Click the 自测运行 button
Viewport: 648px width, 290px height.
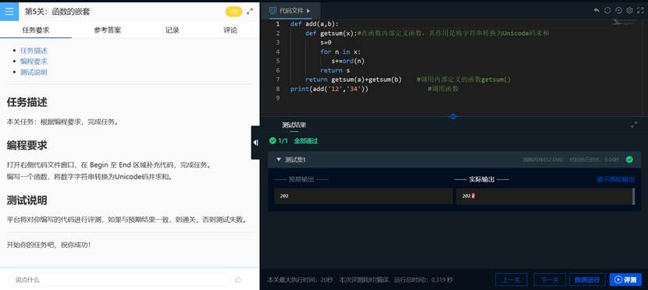pyautogui.click(x=587, y=279)
